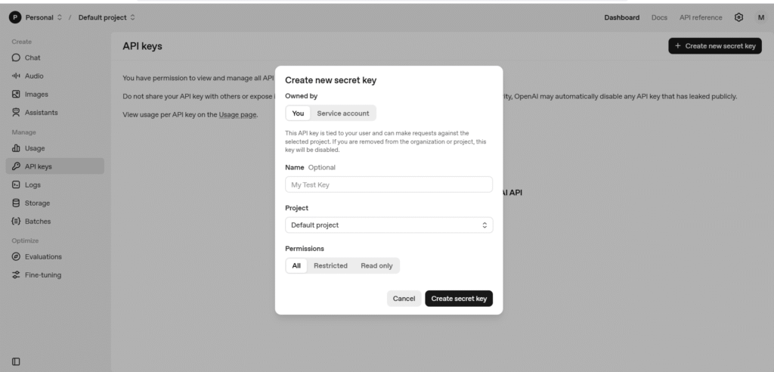Choose Read only permissions option
The image size is (774, 372).
(376, 266)
